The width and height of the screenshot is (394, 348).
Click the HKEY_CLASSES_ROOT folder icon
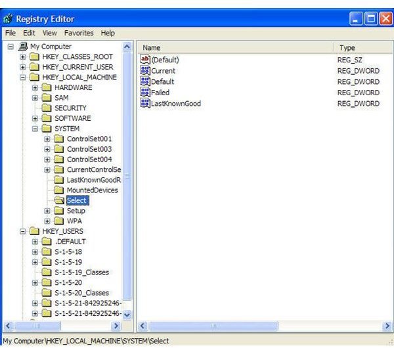[x=34, y=56]
